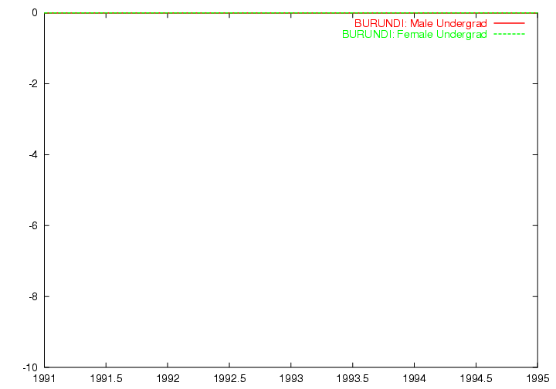Viewport: 556px width, 389px height.
Task: Click the y-axis label -6
Action: tap(33, 225)
